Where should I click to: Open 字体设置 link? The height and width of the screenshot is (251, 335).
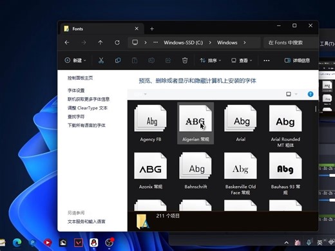76,90
